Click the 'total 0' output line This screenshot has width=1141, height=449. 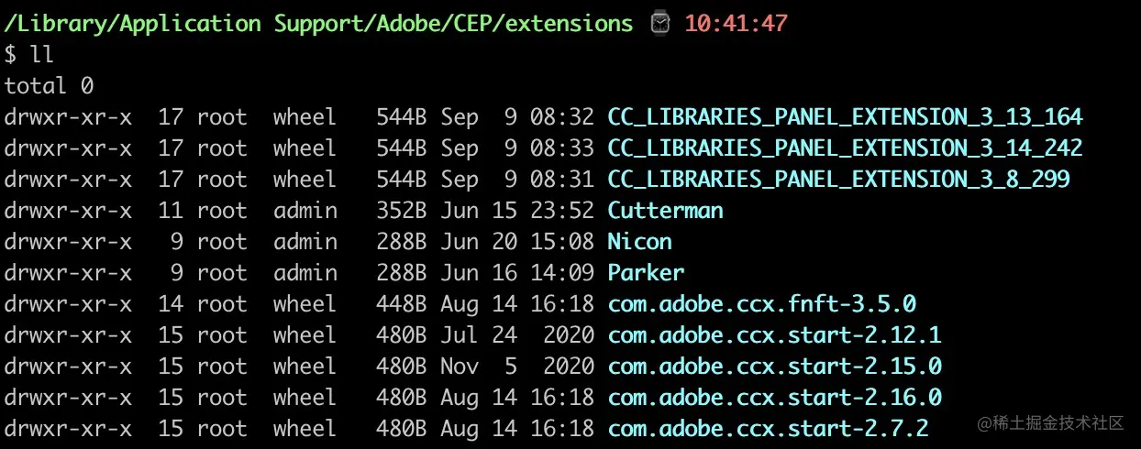click(50, 86)
